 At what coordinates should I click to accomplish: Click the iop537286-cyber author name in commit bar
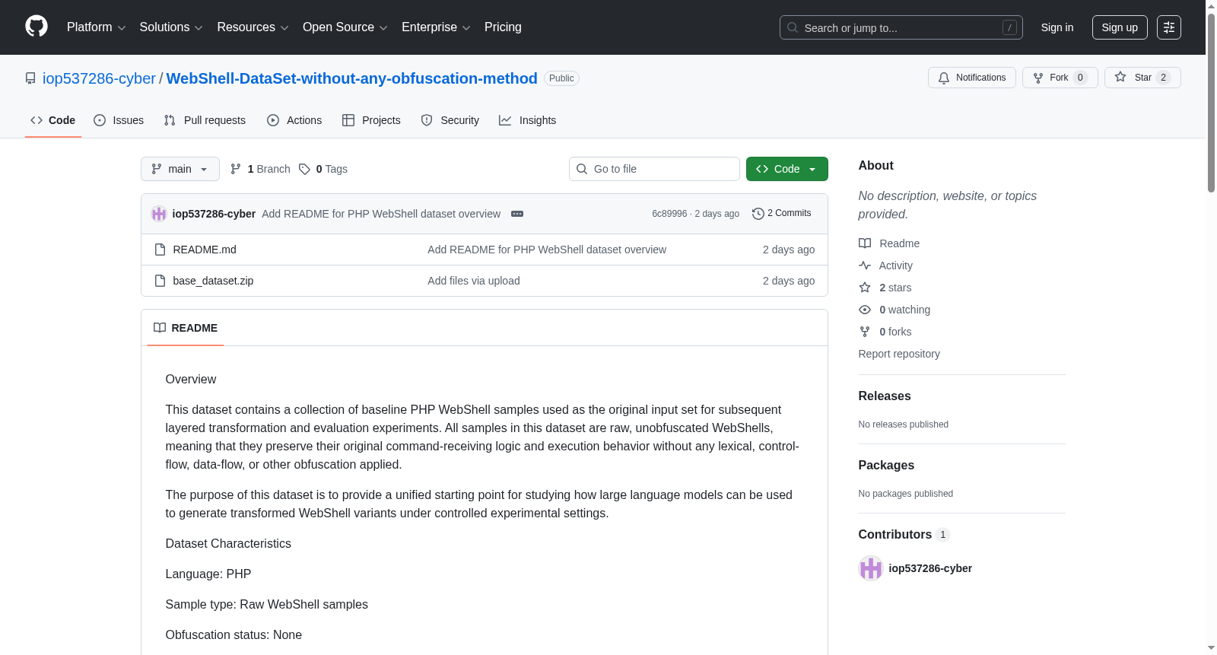(x=214, y=214)
